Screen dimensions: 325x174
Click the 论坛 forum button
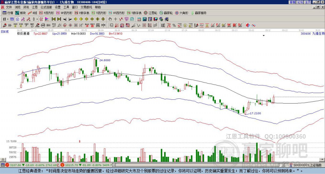300,2
